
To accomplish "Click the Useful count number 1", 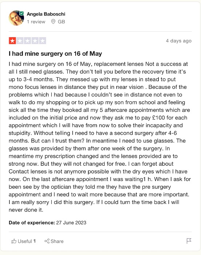I will click(x=35, y=241).
